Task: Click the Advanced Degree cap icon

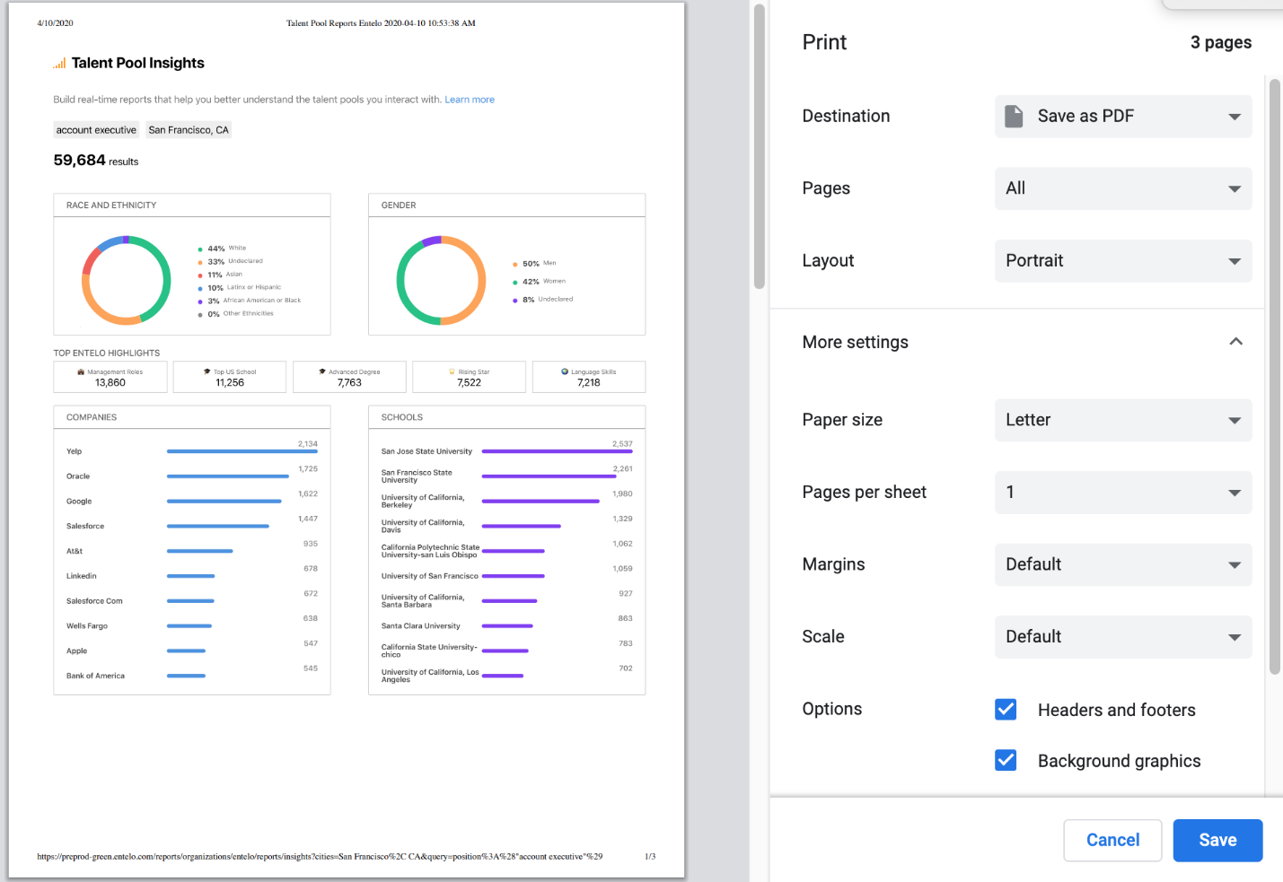Action: [x=322, y=371]
